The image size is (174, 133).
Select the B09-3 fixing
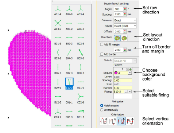58,84
